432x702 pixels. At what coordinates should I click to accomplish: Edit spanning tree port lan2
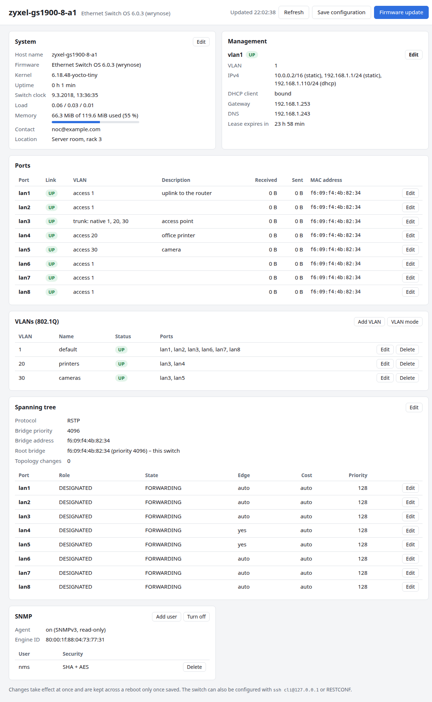[410, 502]
